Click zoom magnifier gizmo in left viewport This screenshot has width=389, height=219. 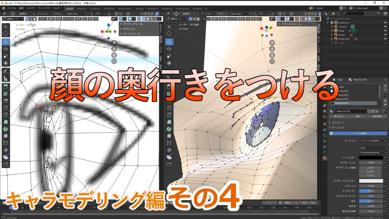[114, 43]
